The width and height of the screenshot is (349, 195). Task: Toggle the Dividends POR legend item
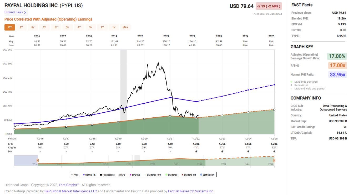click(x=153, y=175)
